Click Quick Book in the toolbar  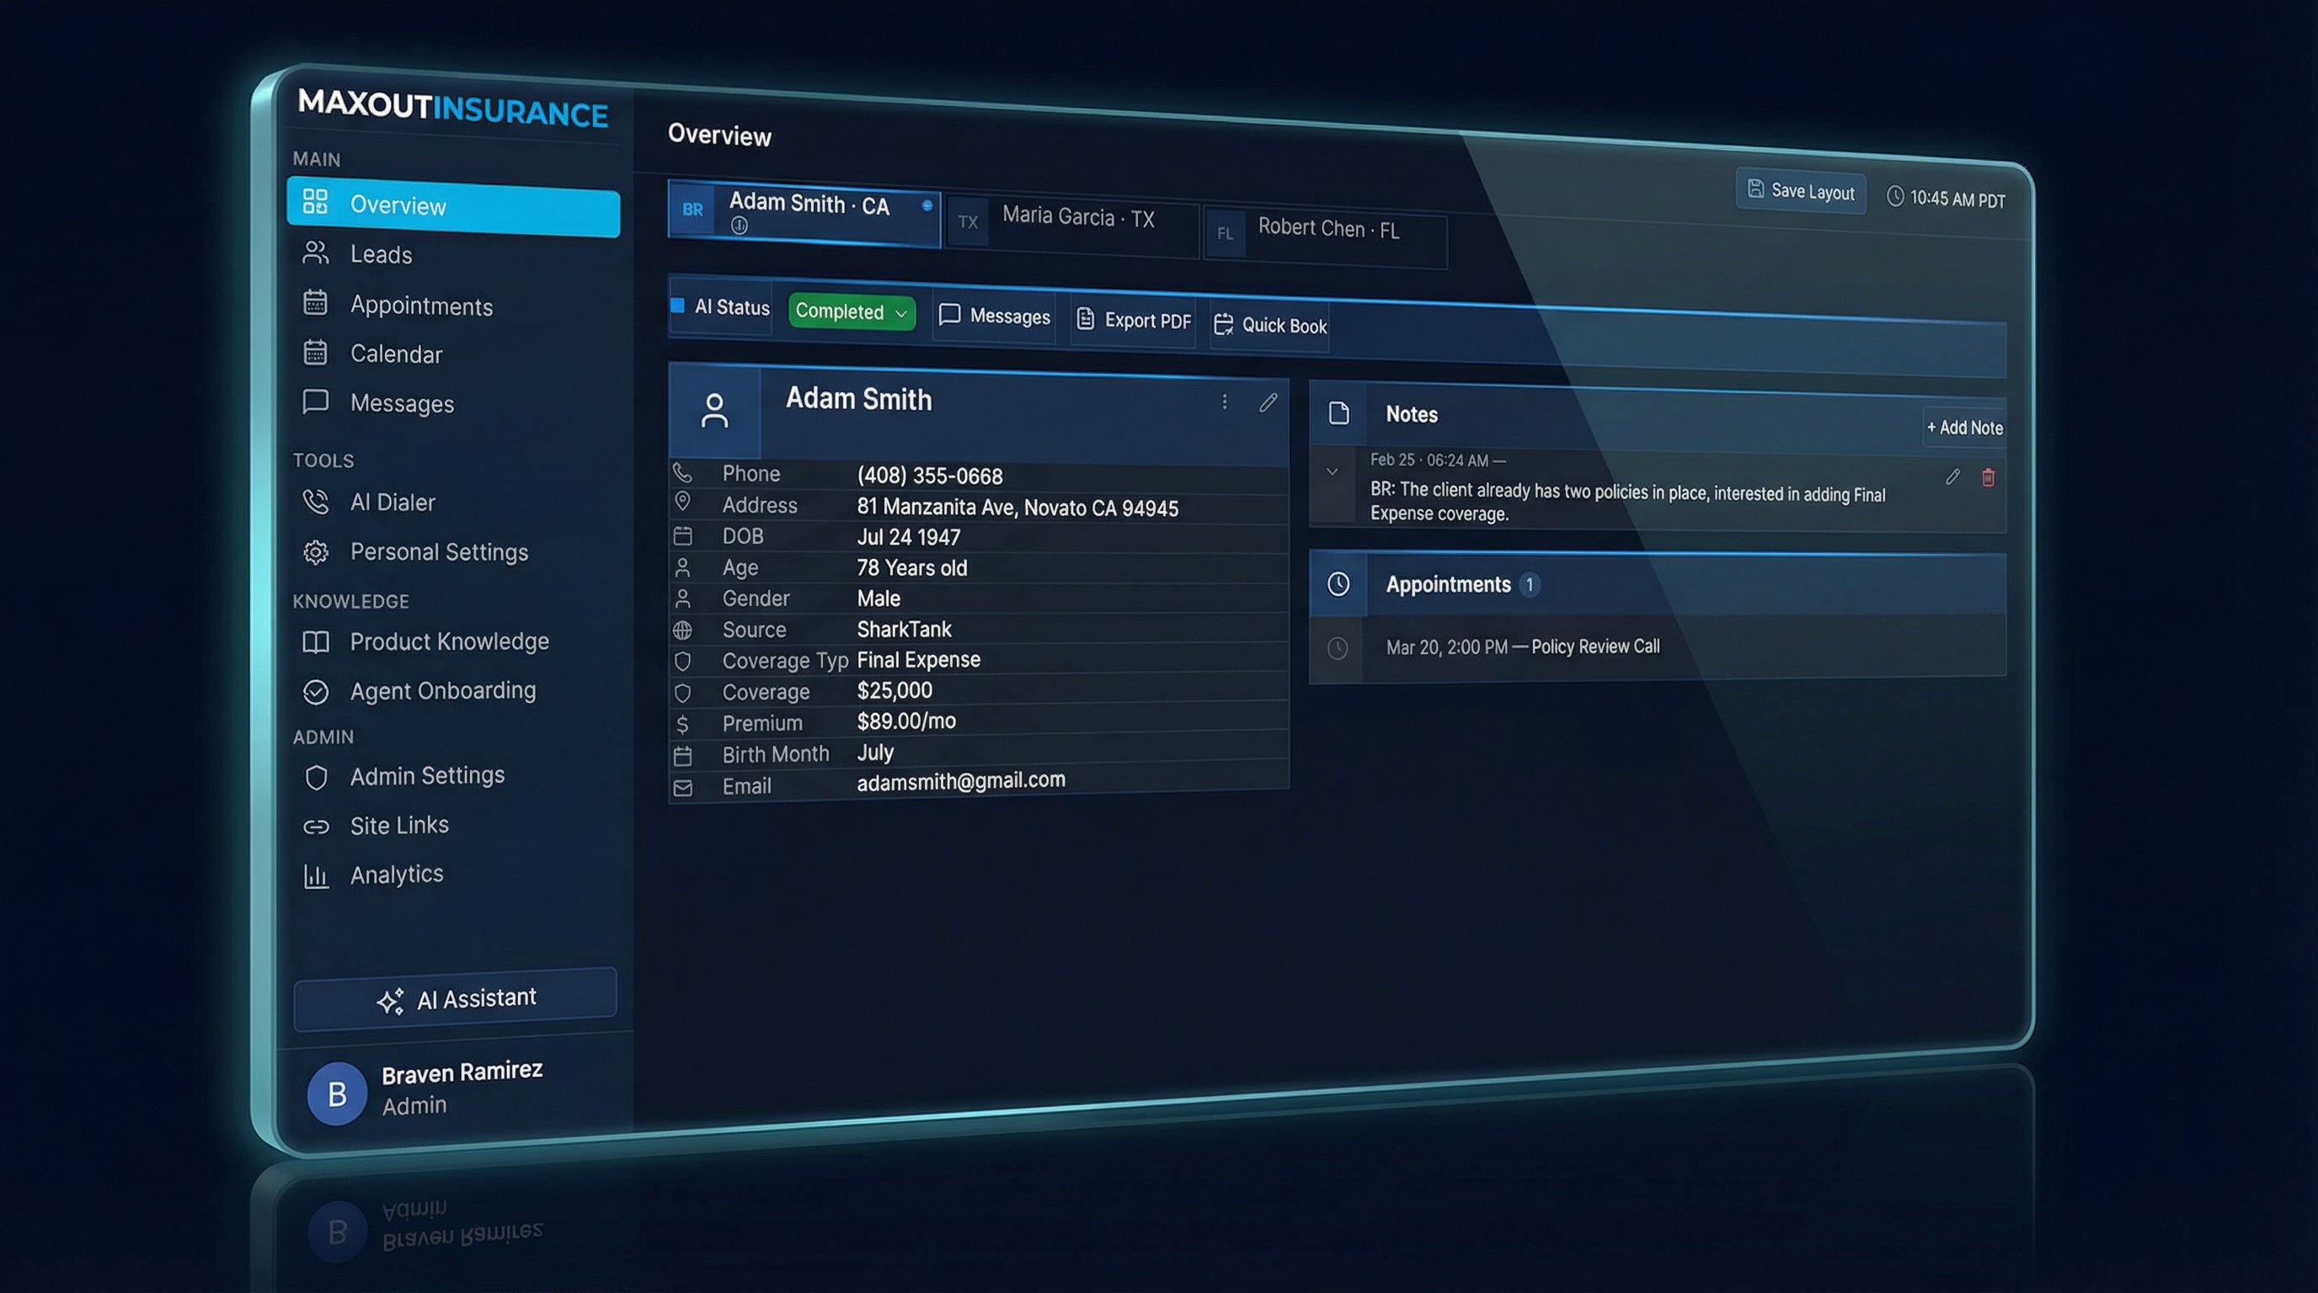[1269, 326]
